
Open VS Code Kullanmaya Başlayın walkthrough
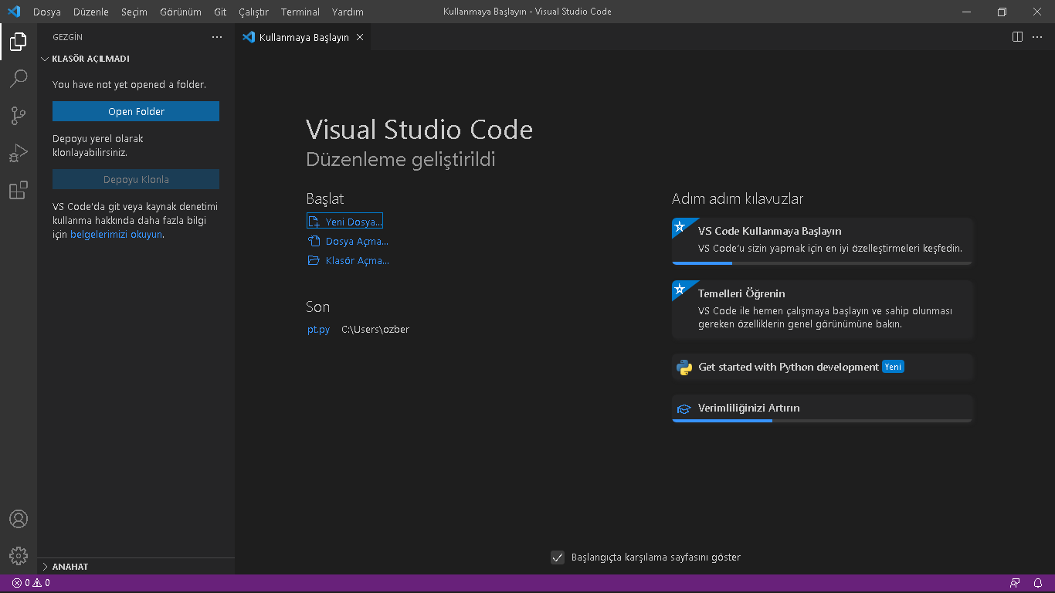[823, 240]
